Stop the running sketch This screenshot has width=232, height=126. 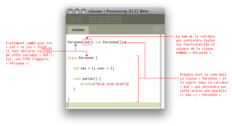click(x=79, y=20)
